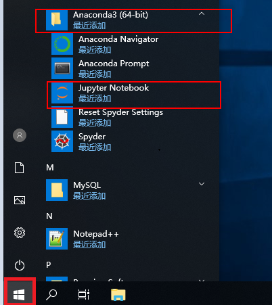Jump via the letter M header
Viewport: 272px width, 305px height.
point(50,168)
